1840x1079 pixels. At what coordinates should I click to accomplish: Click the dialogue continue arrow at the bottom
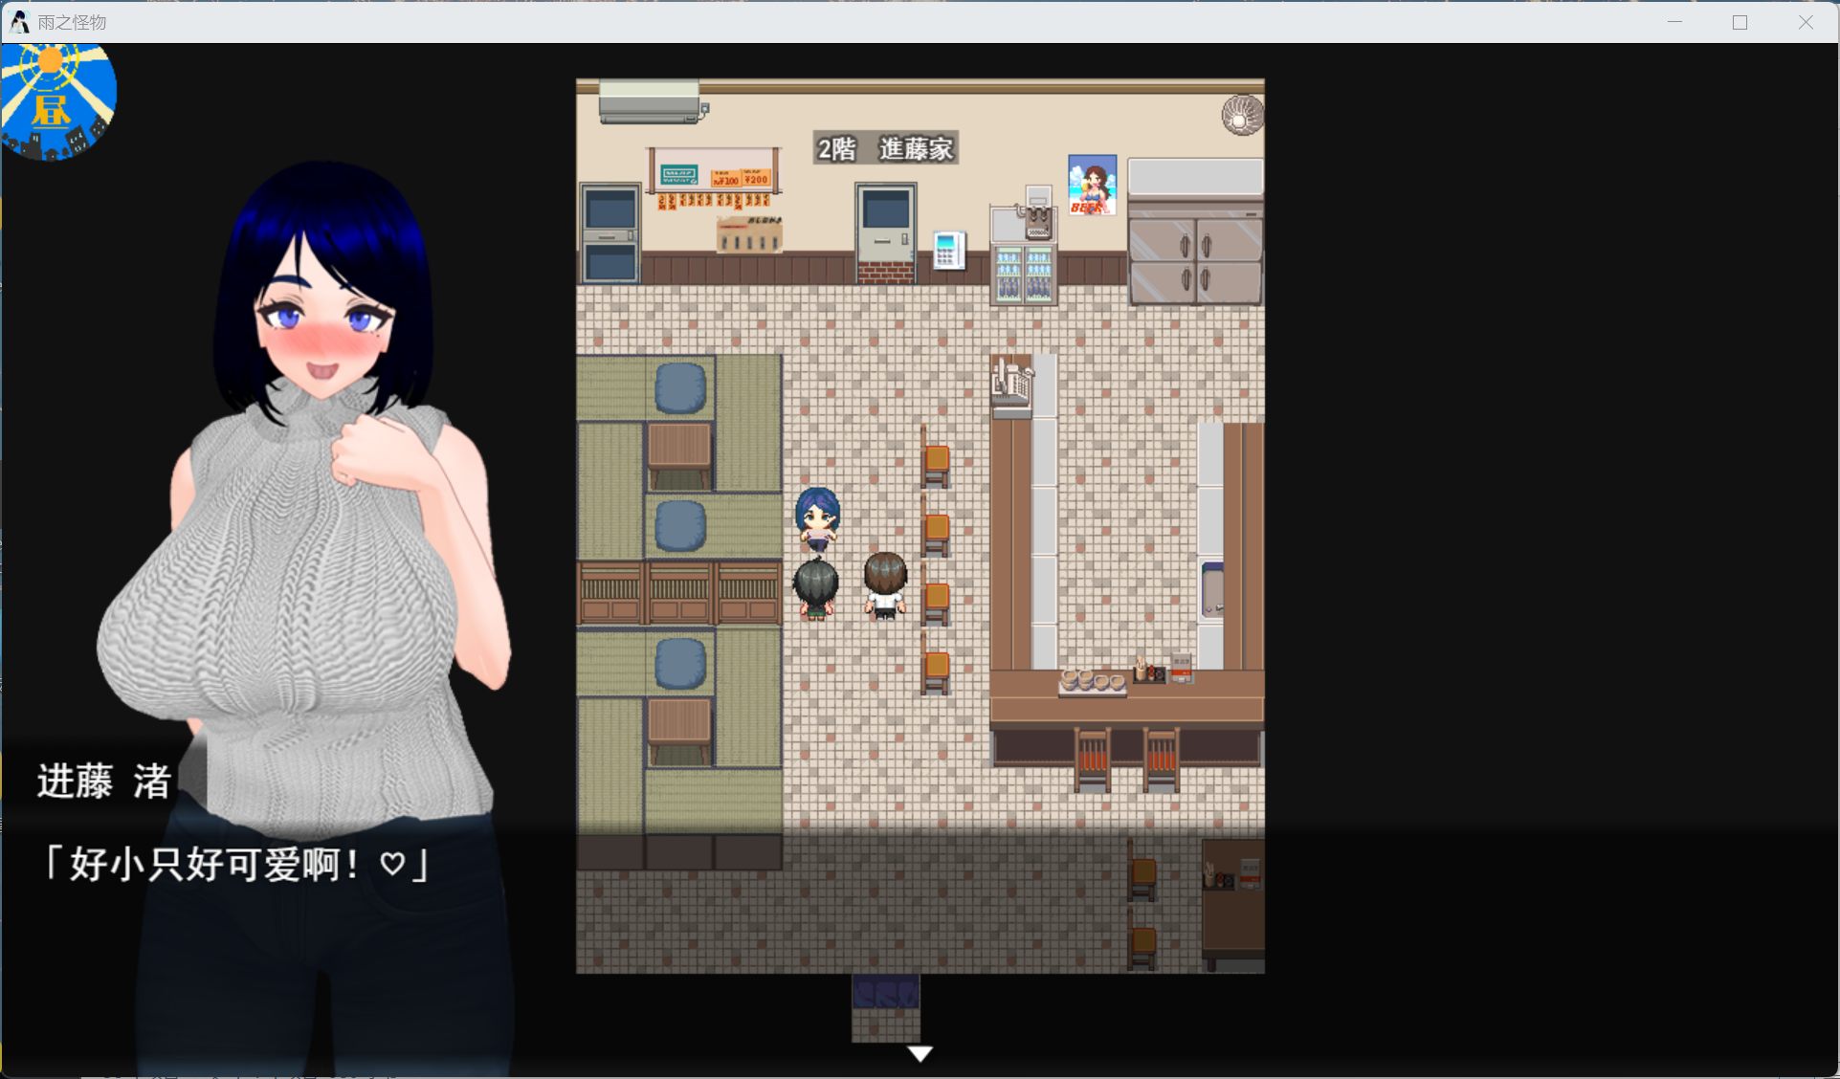[919, 1053]
